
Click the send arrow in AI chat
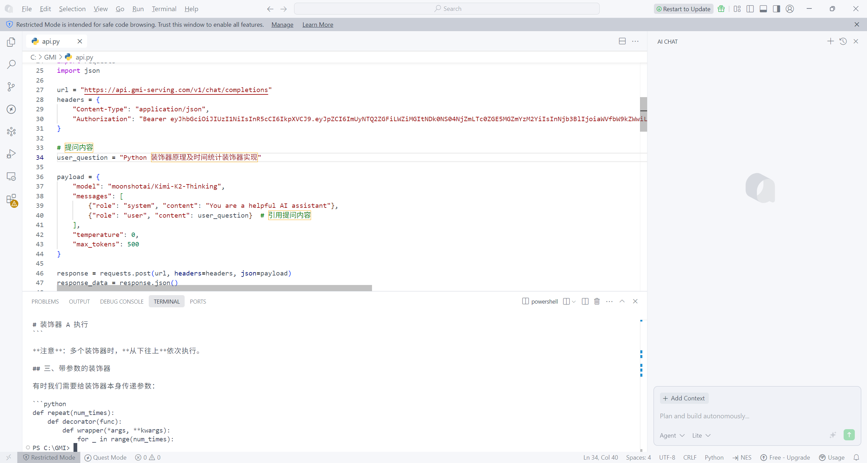[x=849, y=435]
